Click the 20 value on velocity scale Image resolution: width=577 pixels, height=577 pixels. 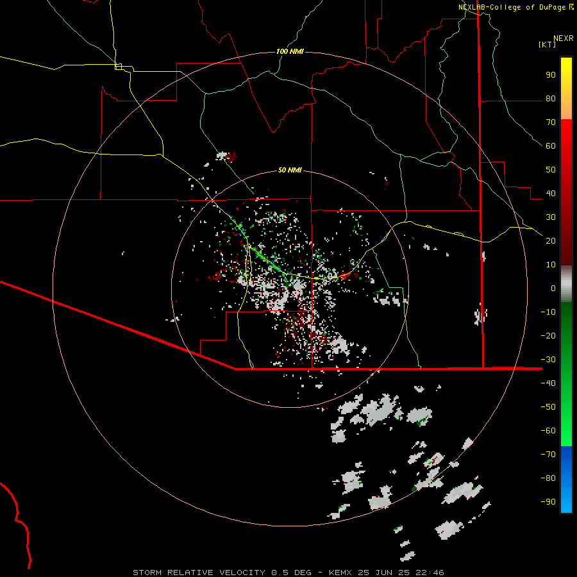coord(551,241)
